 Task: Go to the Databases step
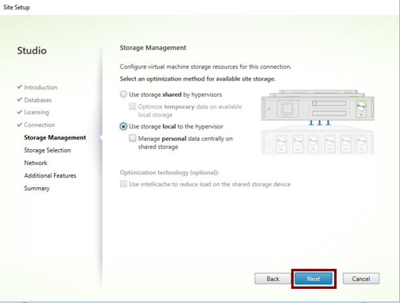38,100
